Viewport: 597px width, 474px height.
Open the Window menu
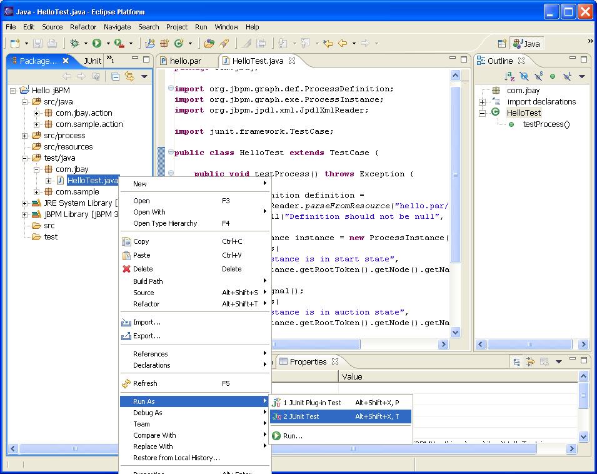click(226, 27)
